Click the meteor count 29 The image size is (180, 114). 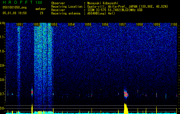click(41, 13)
